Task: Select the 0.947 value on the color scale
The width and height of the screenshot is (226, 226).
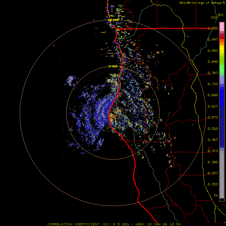Action: click(x=213, y=39)
